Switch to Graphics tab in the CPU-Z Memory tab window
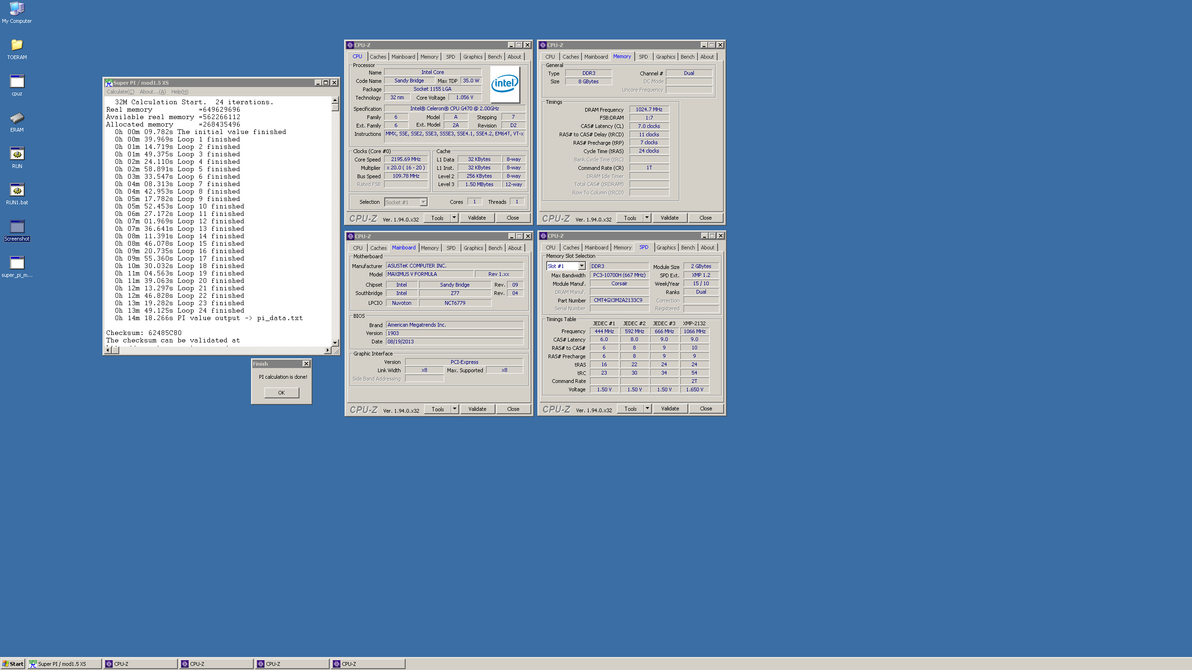The width and height of the screenshot is (1192, 670). [665, 57]
